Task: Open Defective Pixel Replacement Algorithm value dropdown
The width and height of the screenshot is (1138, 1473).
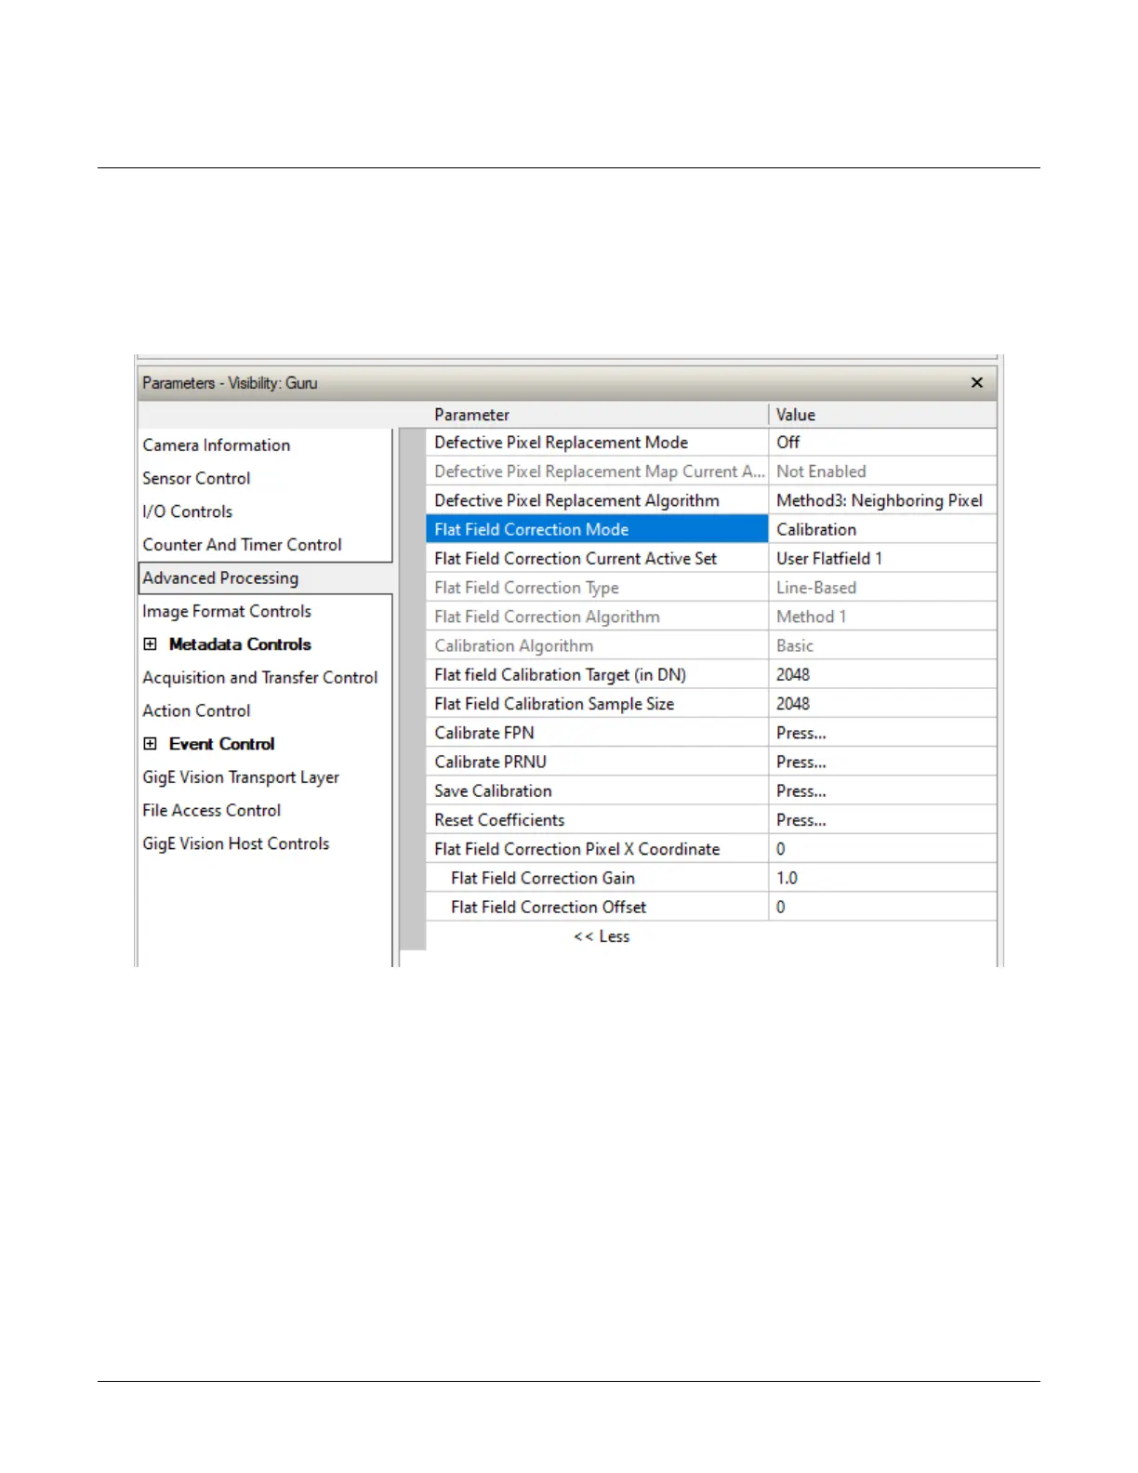Action: pos(882,500)
